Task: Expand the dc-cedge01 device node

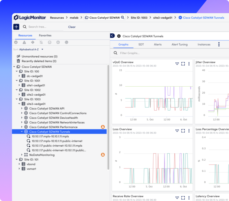Action: [19, 76]
